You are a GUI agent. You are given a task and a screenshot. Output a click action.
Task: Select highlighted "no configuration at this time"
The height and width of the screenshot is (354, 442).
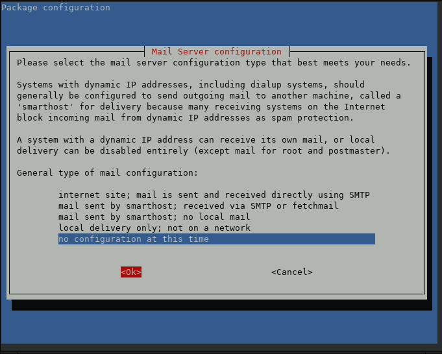pos(217,239)
